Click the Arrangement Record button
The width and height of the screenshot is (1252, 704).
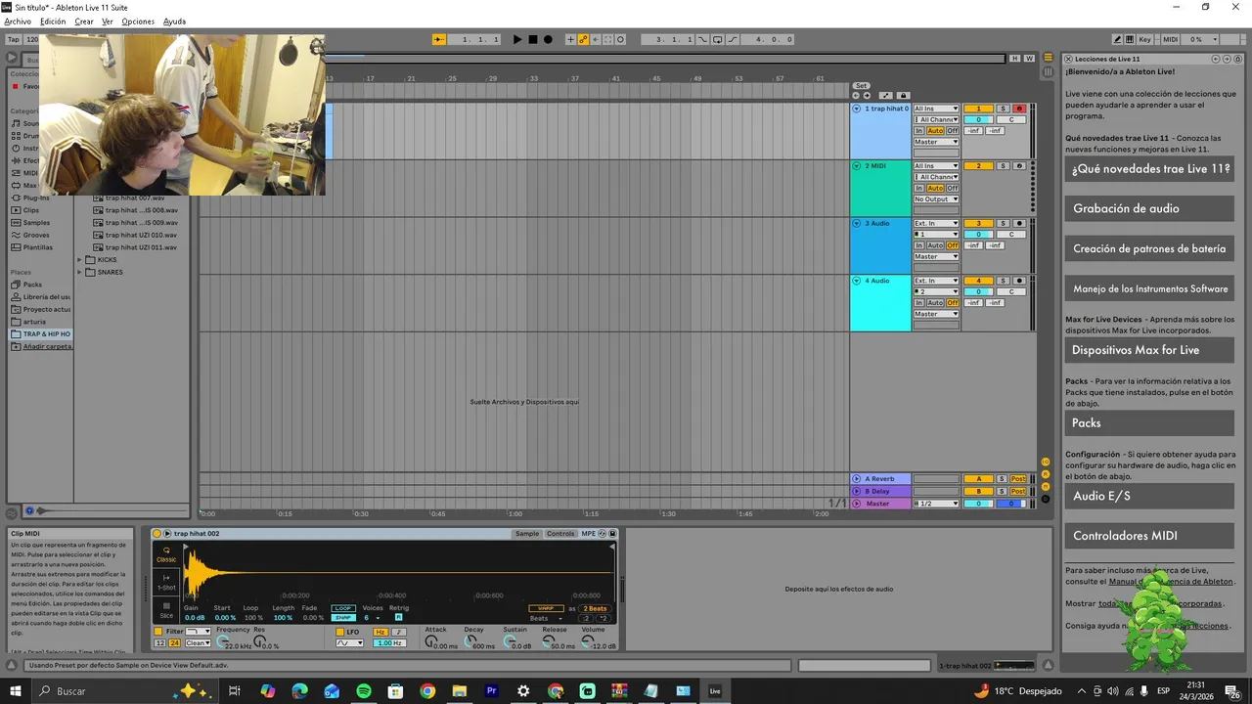(548, 39)
